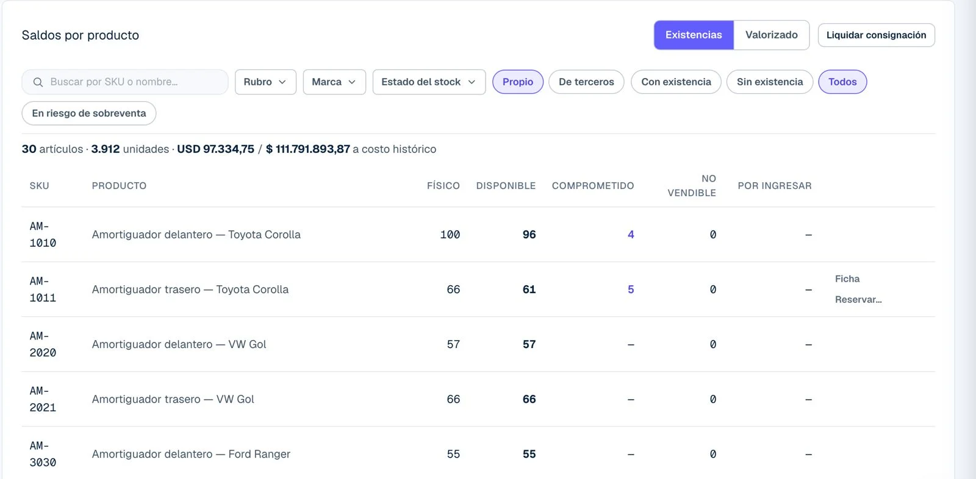The image size is (976, 479).
Task: Select the Todos filter chip
Action: point(842,82)
